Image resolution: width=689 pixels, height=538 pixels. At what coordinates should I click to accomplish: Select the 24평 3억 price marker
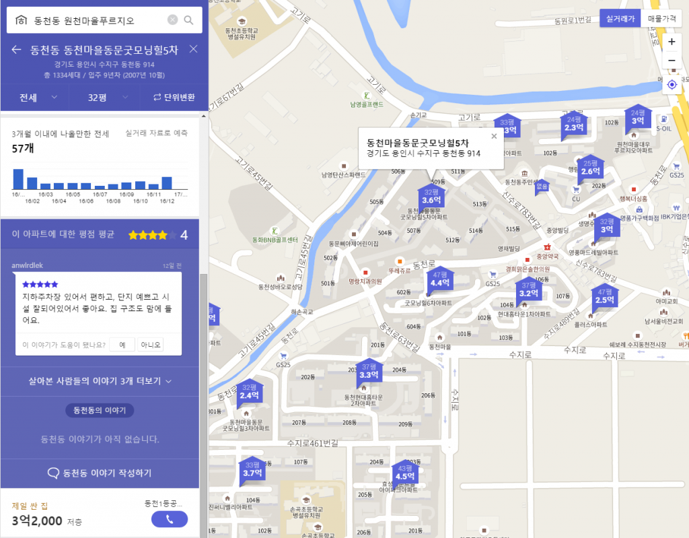pyautogui.click(x=638, y=117)
